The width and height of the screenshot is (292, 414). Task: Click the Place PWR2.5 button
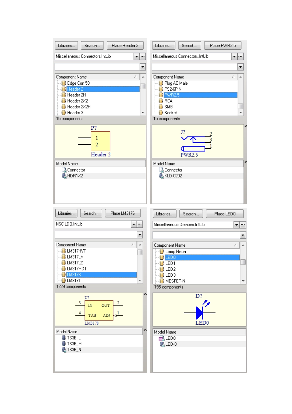click(223, 46)
